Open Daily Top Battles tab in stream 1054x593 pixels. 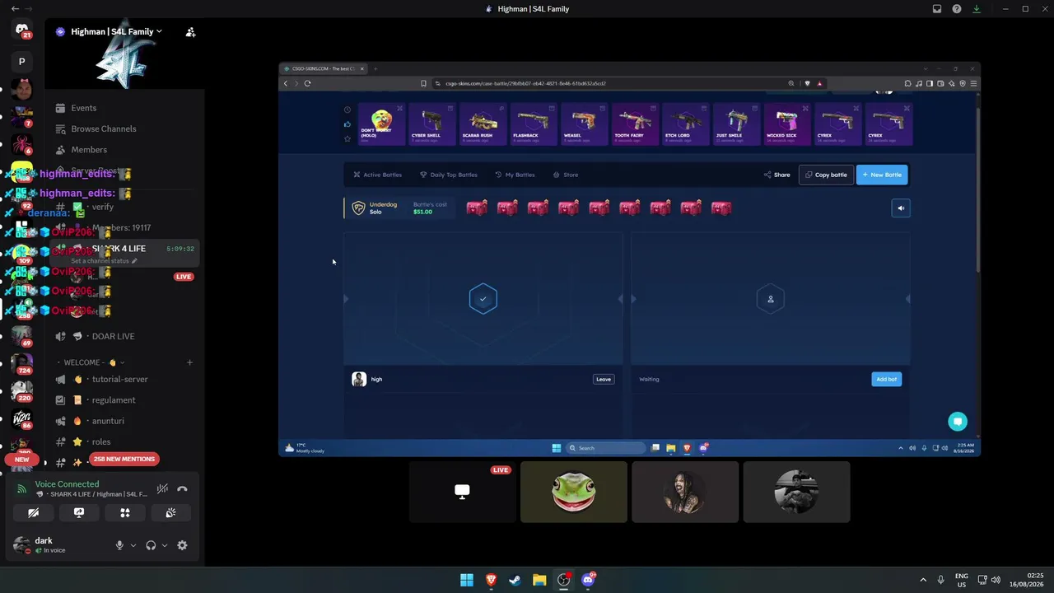tap(449, 175)
